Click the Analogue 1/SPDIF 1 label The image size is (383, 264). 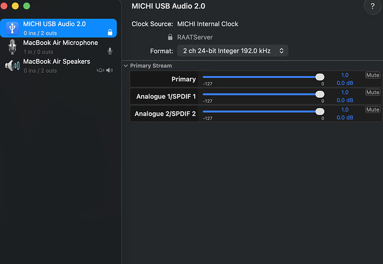(166, 96)
